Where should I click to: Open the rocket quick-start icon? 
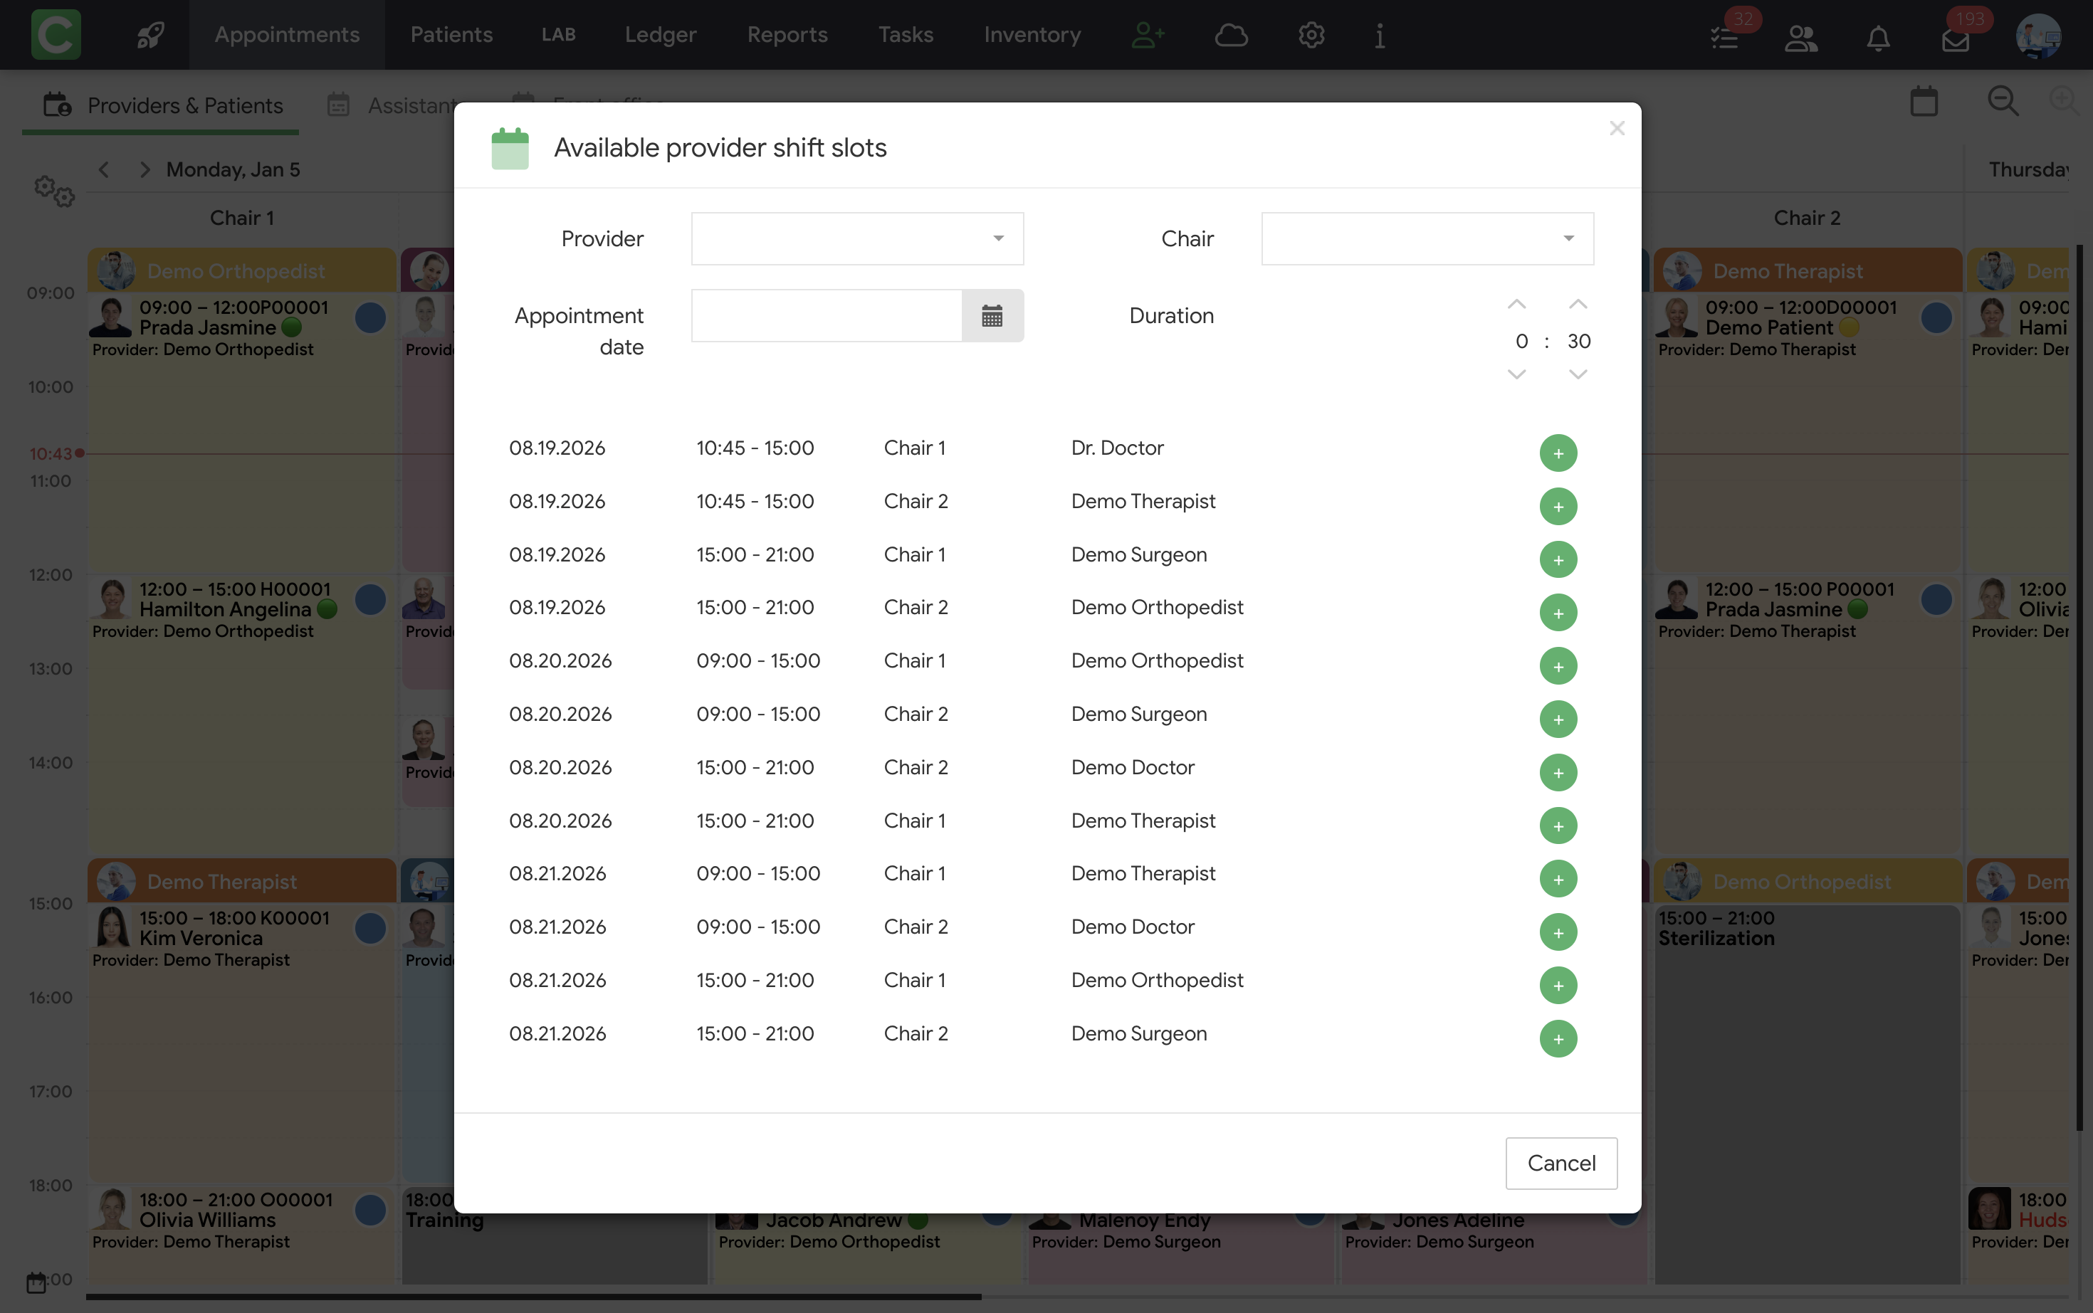click(150, 35)
